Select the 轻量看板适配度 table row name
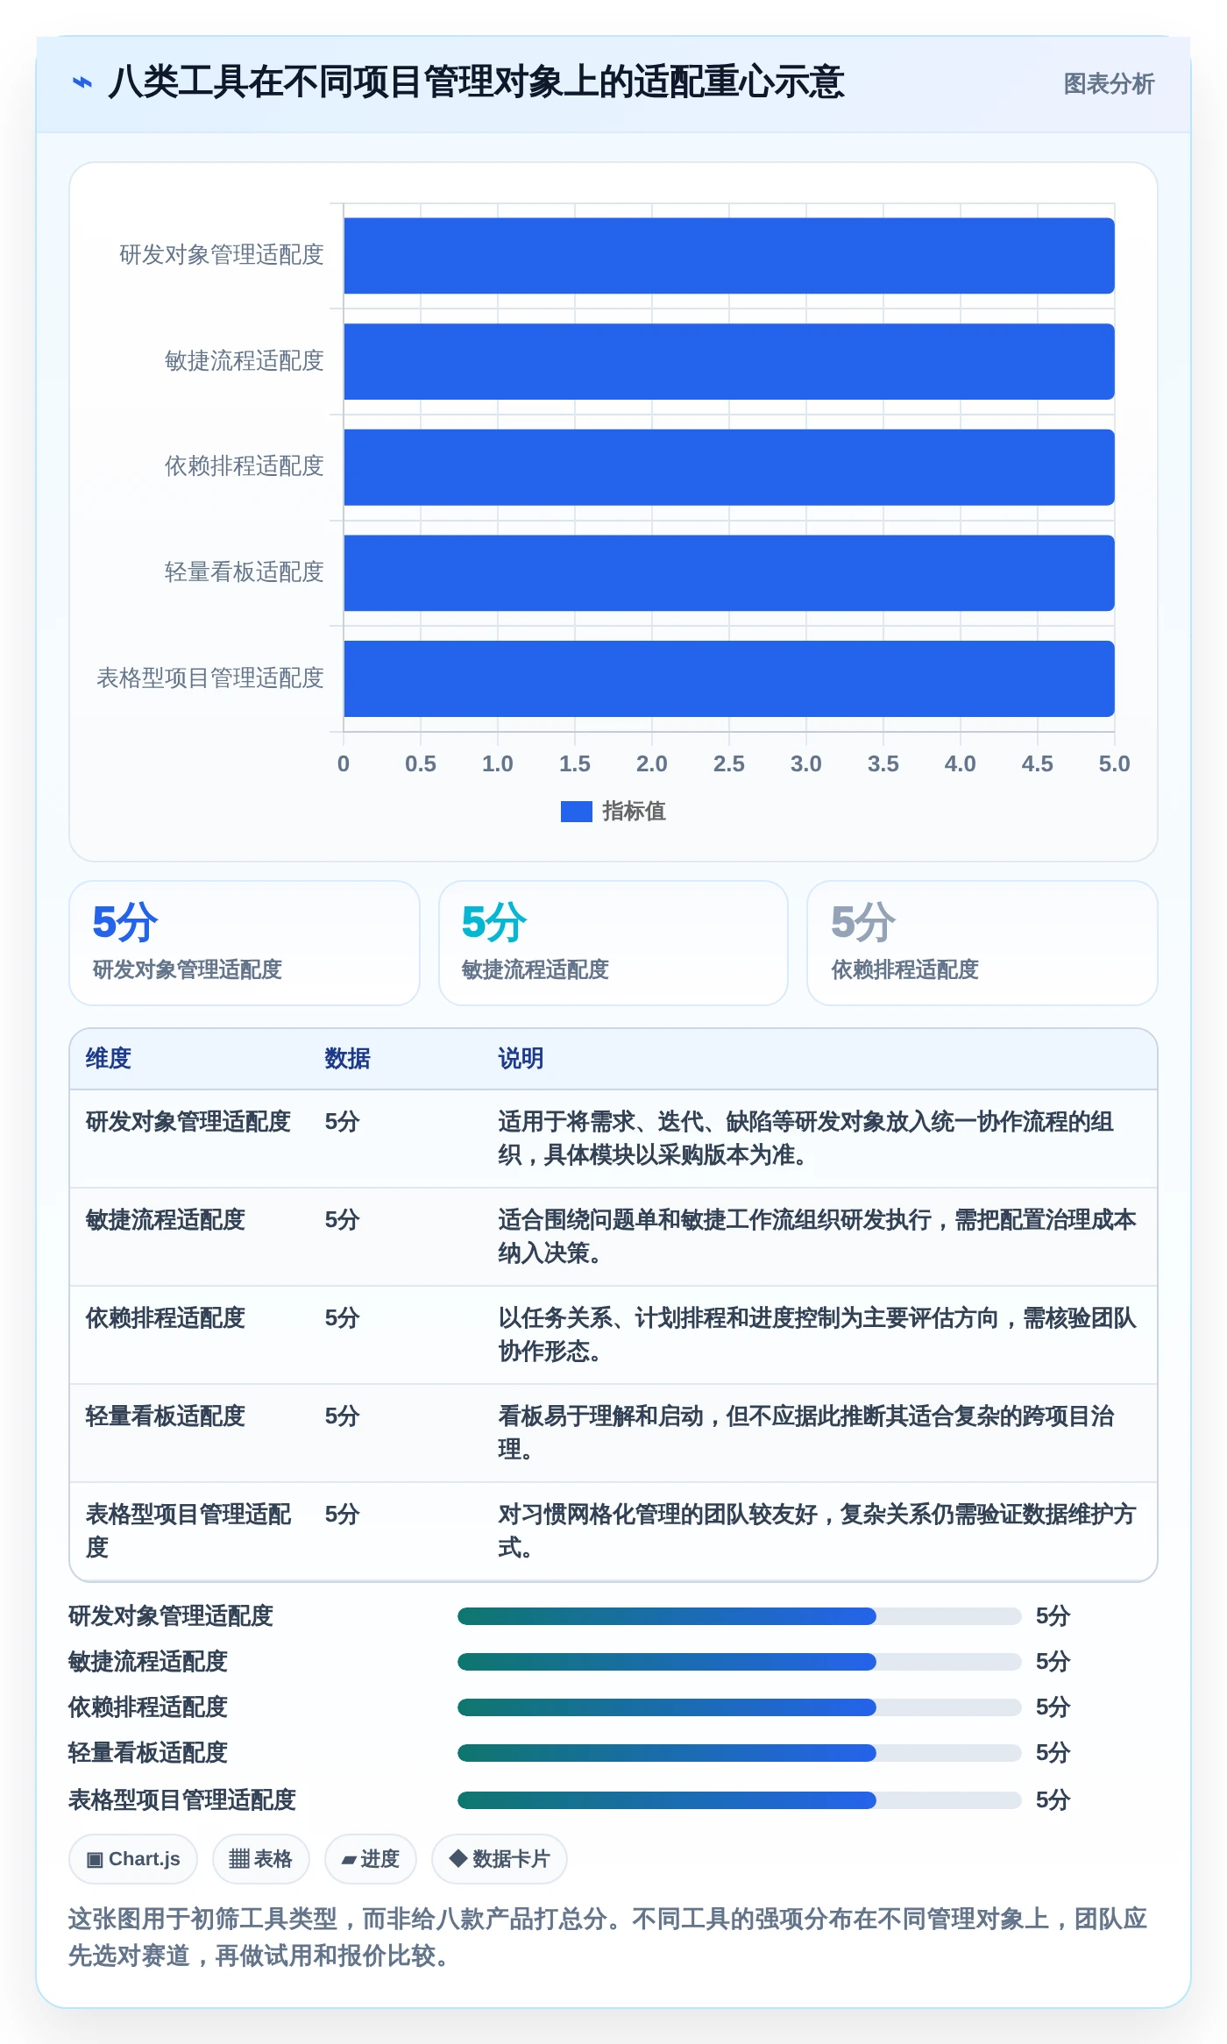This screenshot has height=2044, width=1227. (x=166, y=1416)
